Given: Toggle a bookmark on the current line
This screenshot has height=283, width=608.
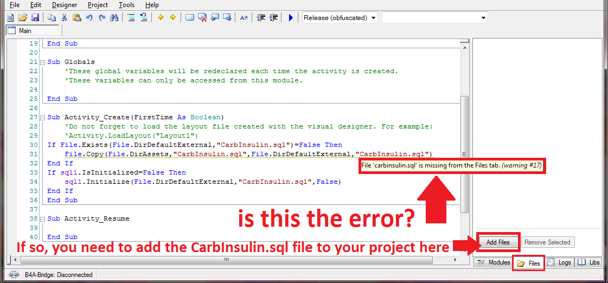Looking at the screenshot, I should coord(190,17).
